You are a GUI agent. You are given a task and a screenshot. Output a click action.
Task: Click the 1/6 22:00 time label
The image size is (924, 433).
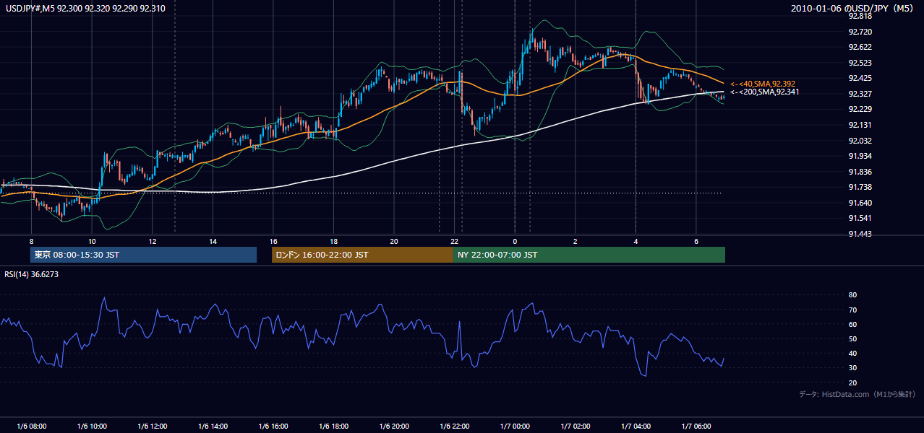454,427
